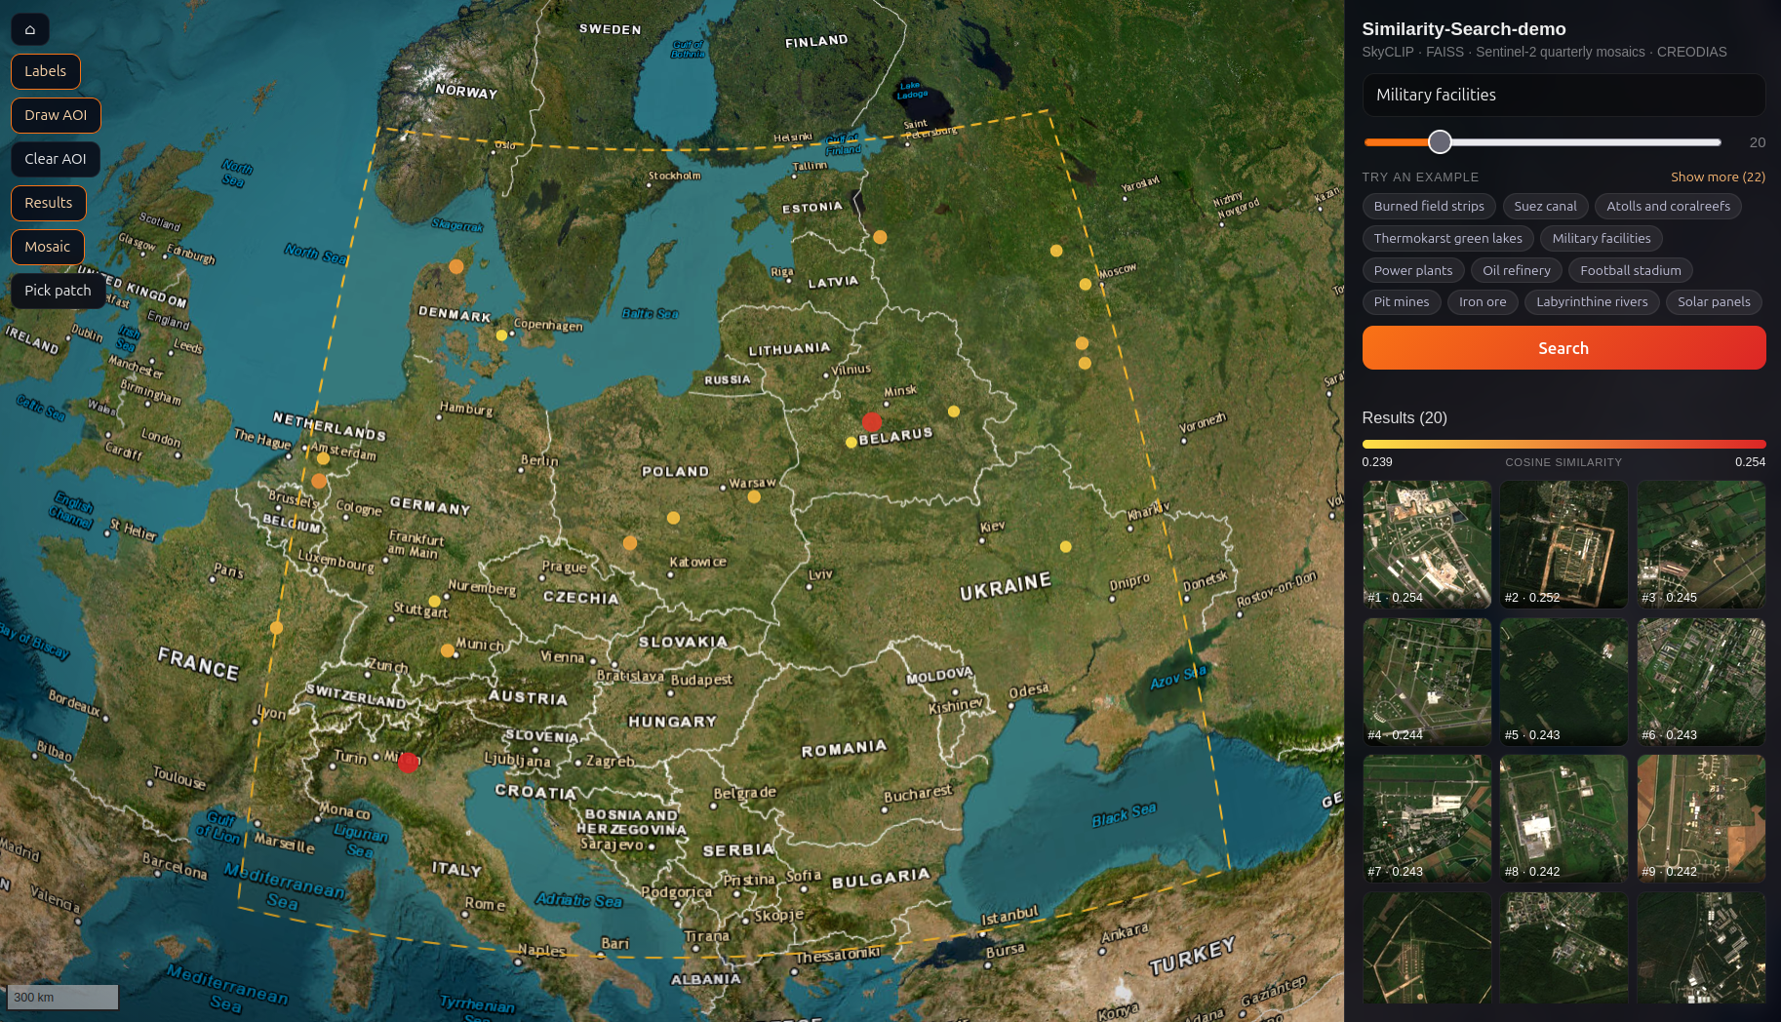Image resolution: width=1781 pixels, height=1022 pixels.
Task: Click the red result marker near Milan
Action: click(x=408, y=763)
